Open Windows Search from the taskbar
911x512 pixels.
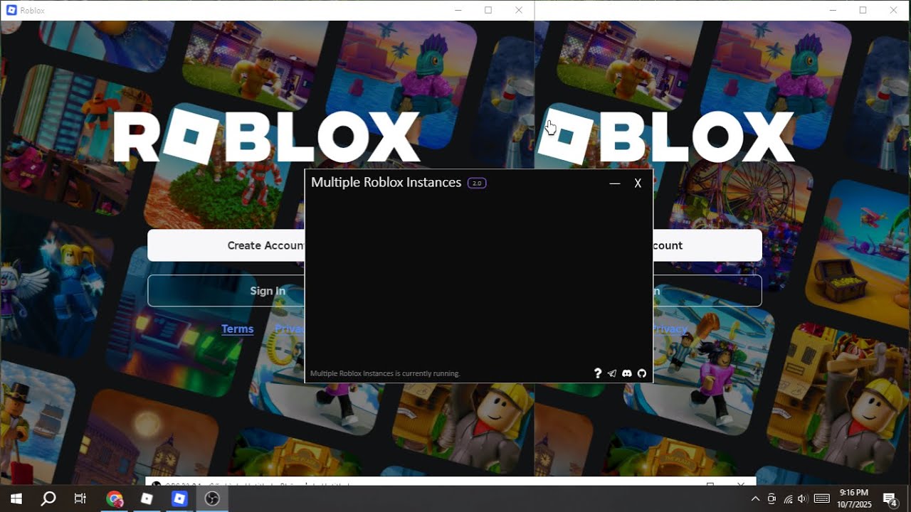point(48,498)
